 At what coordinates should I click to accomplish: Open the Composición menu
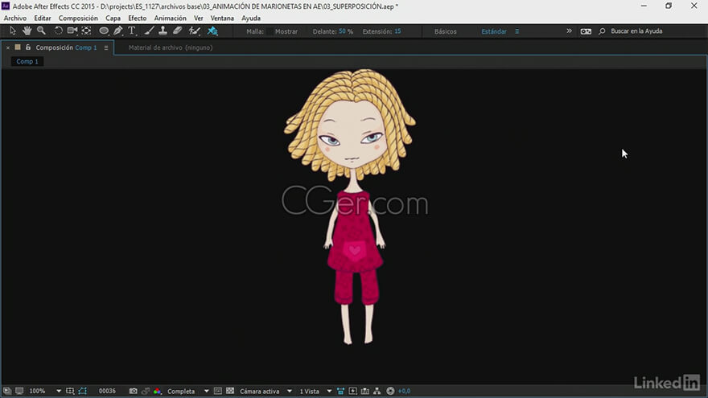[x=78, y=18]
